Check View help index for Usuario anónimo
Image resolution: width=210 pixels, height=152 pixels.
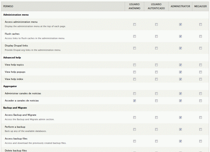click(x=134, y=79)
